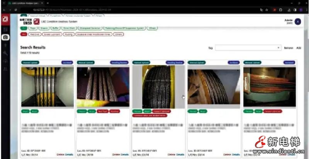The image size is (309, 159).
Task: Click the browser reload icon
Action: click(15, 9)
